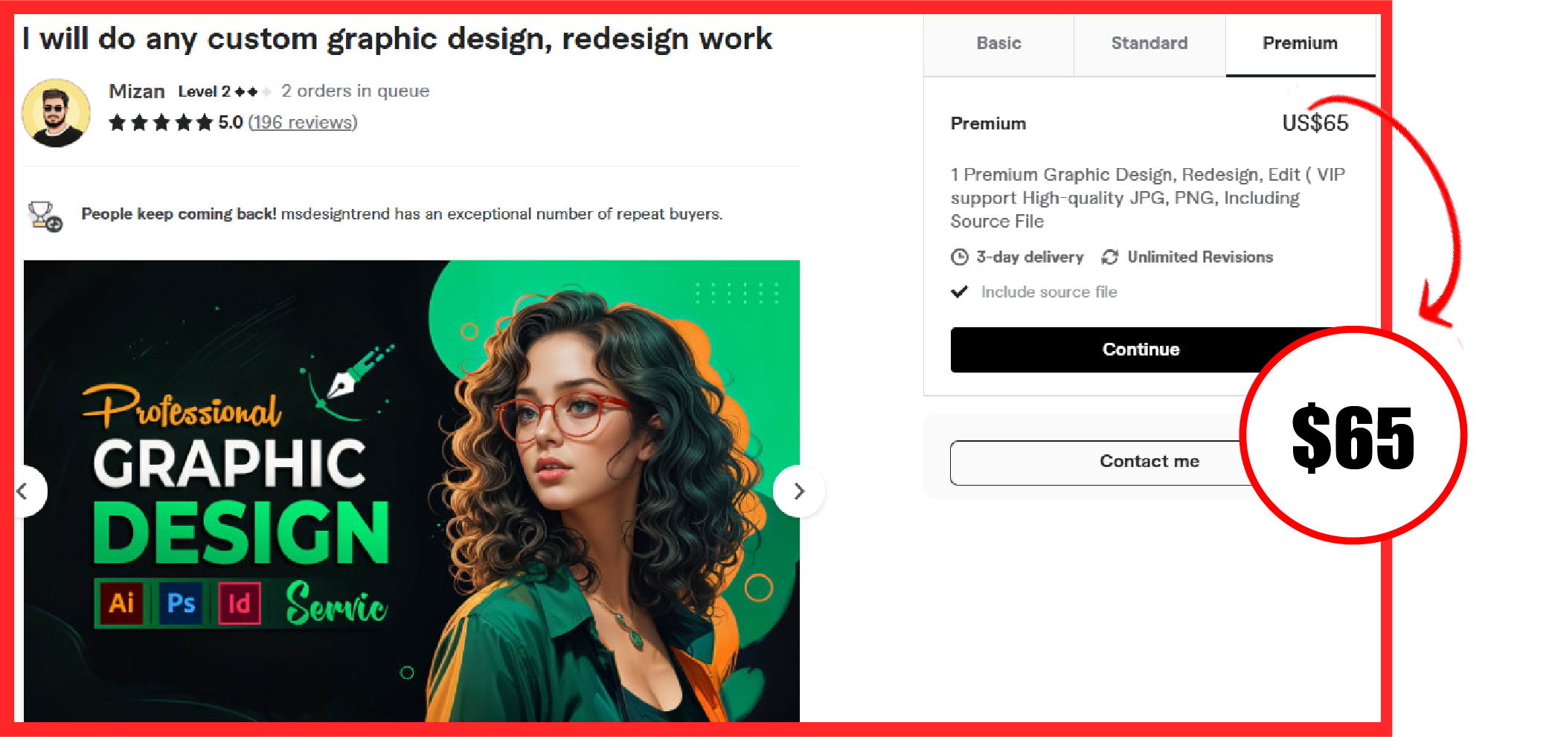Image resolution: width=1552 pixels, height=737 pixels.
Task: Click the Id InDesign icon in gig image
Action: pos(240,602)
